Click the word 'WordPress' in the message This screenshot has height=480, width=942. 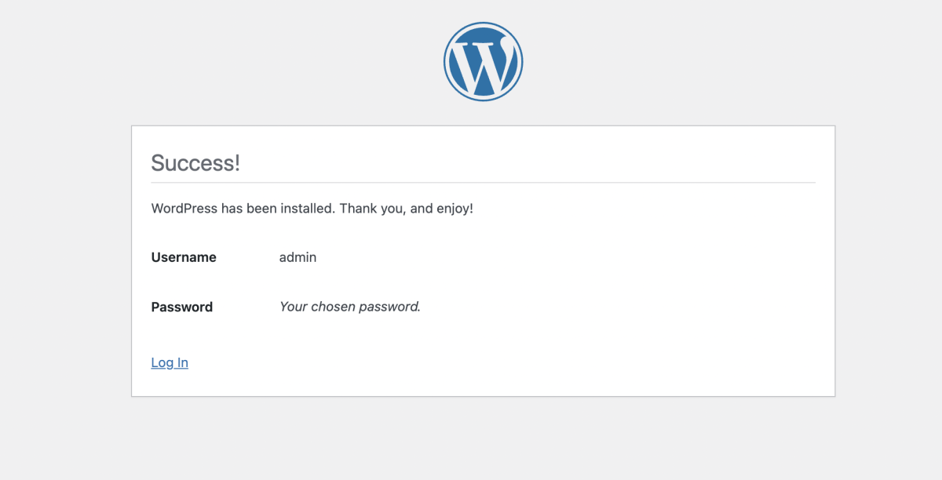click(x=184, y=209)
